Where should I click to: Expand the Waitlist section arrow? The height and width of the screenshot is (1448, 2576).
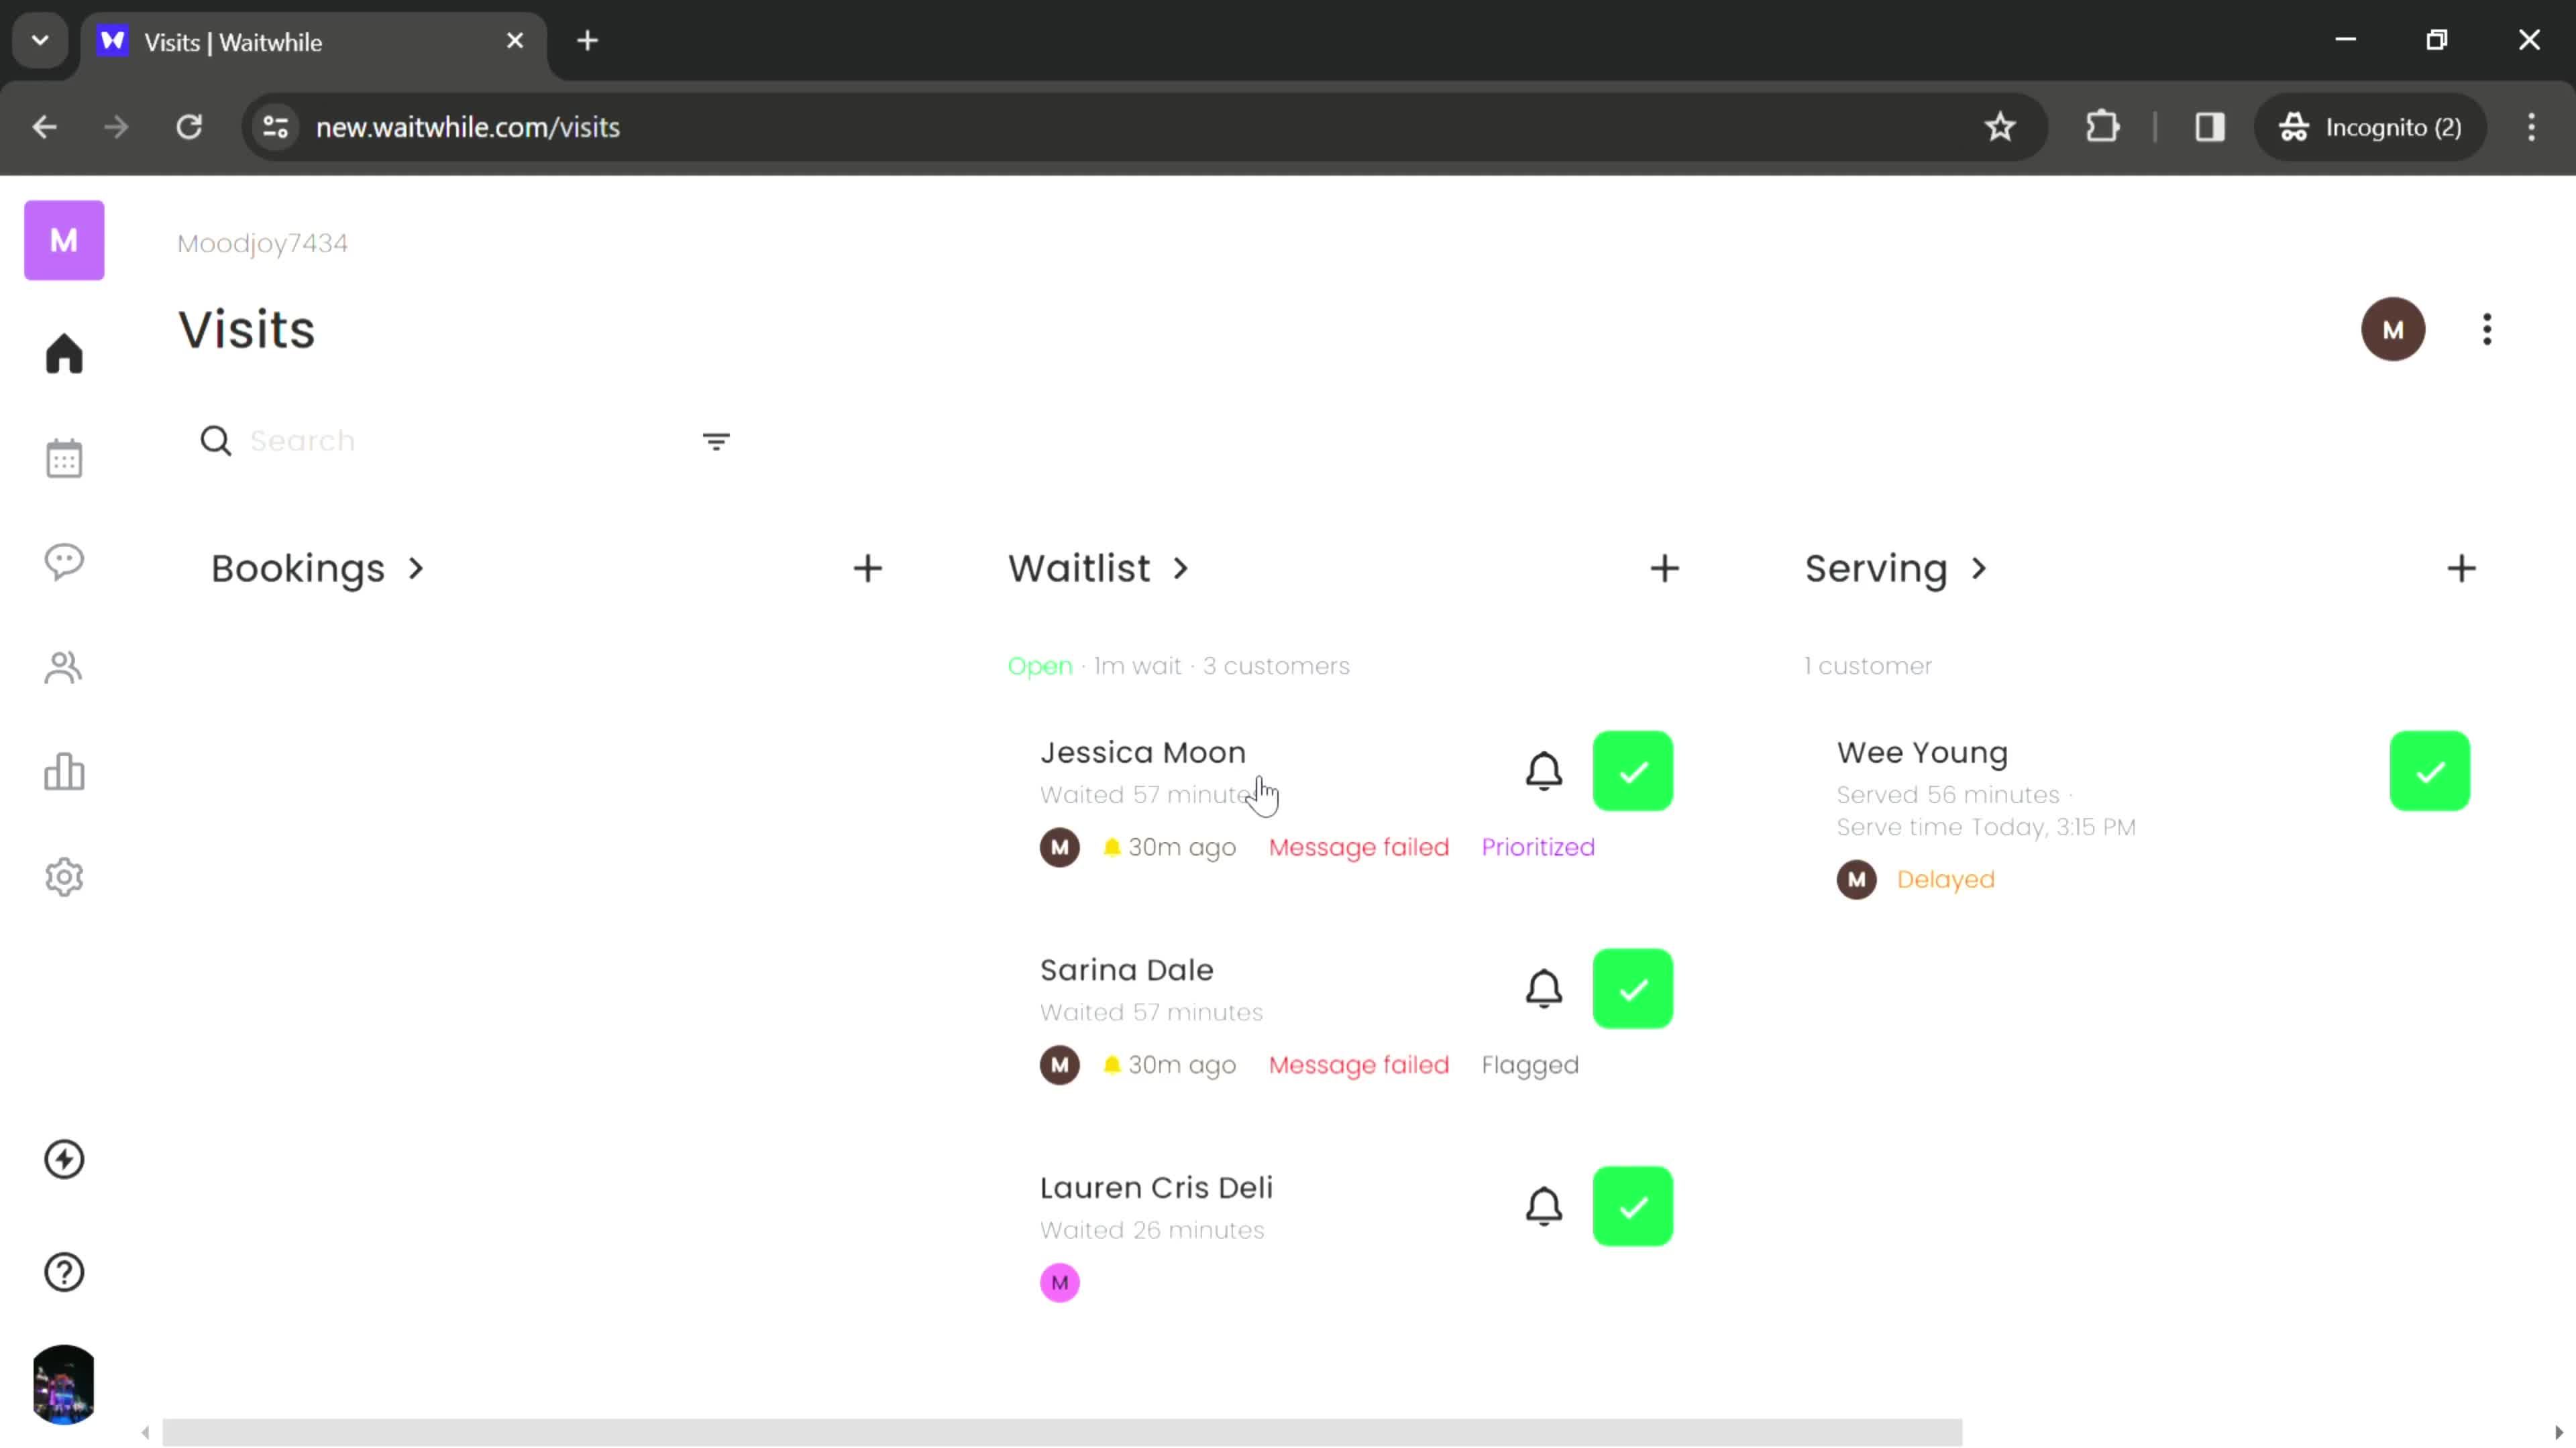pos(1182,568)
